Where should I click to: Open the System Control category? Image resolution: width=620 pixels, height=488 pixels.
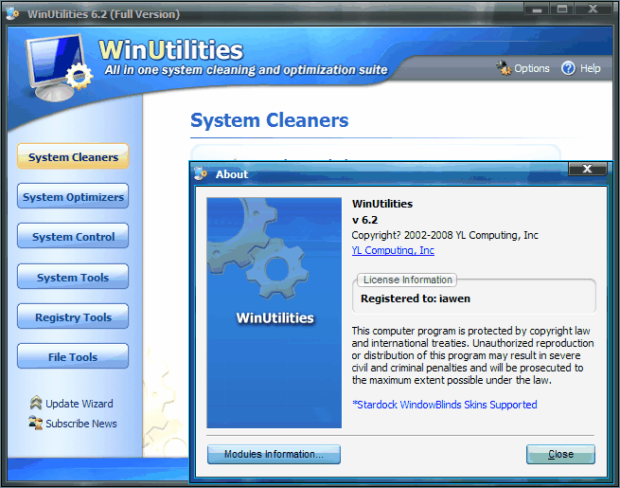coord(73,237)
